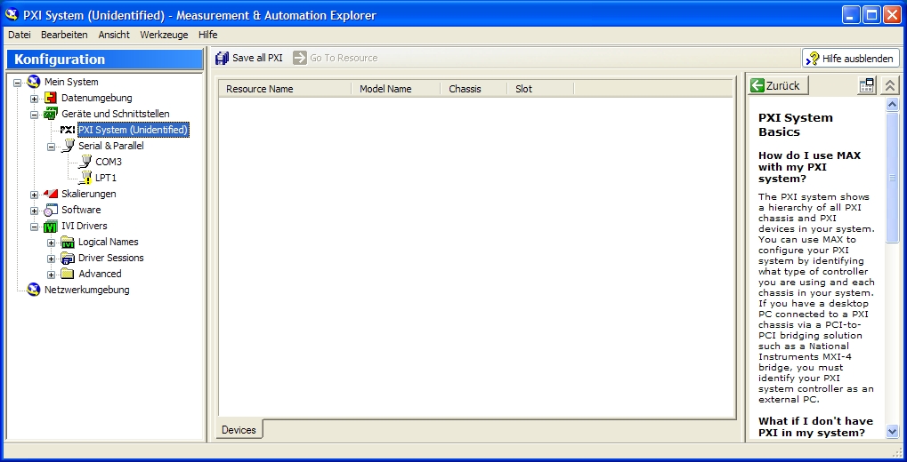Click the LPT1 warning port icon
The height and width of the screenshot is (462, 907).
pyautogui.click(x=85, y=178)
